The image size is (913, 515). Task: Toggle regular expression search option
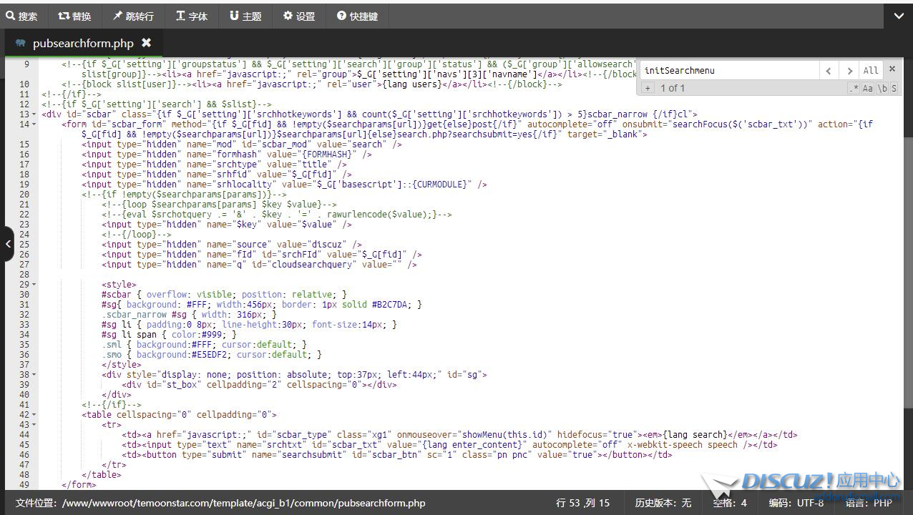click(853, 88)
